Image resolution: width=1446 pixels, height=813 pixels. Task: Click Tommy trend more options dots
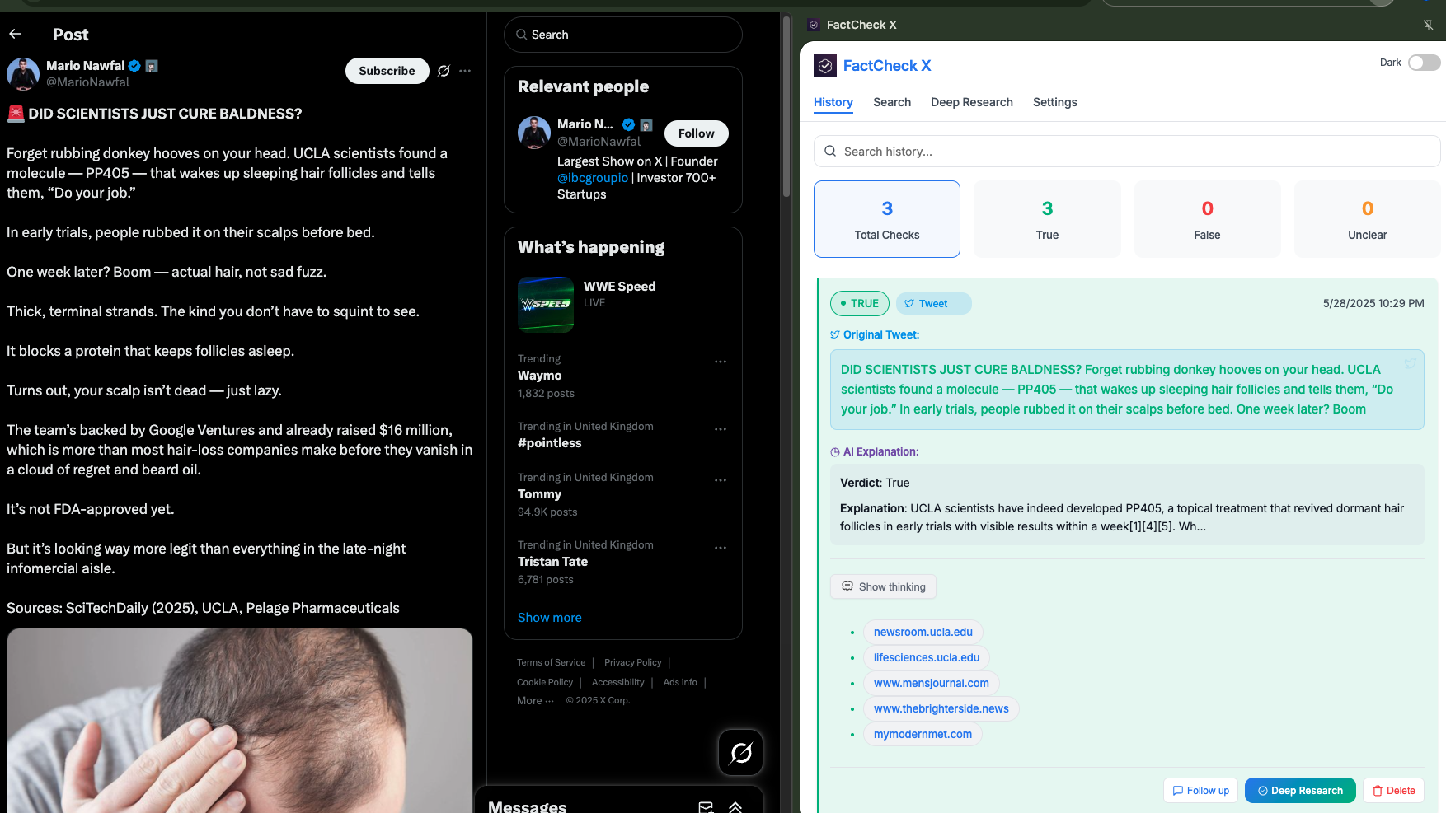(721, 480)
